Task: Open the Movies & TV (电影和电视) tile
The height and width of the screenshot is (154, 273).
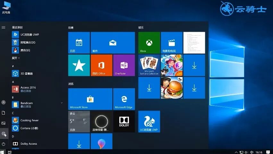Action: coord(172,43)
